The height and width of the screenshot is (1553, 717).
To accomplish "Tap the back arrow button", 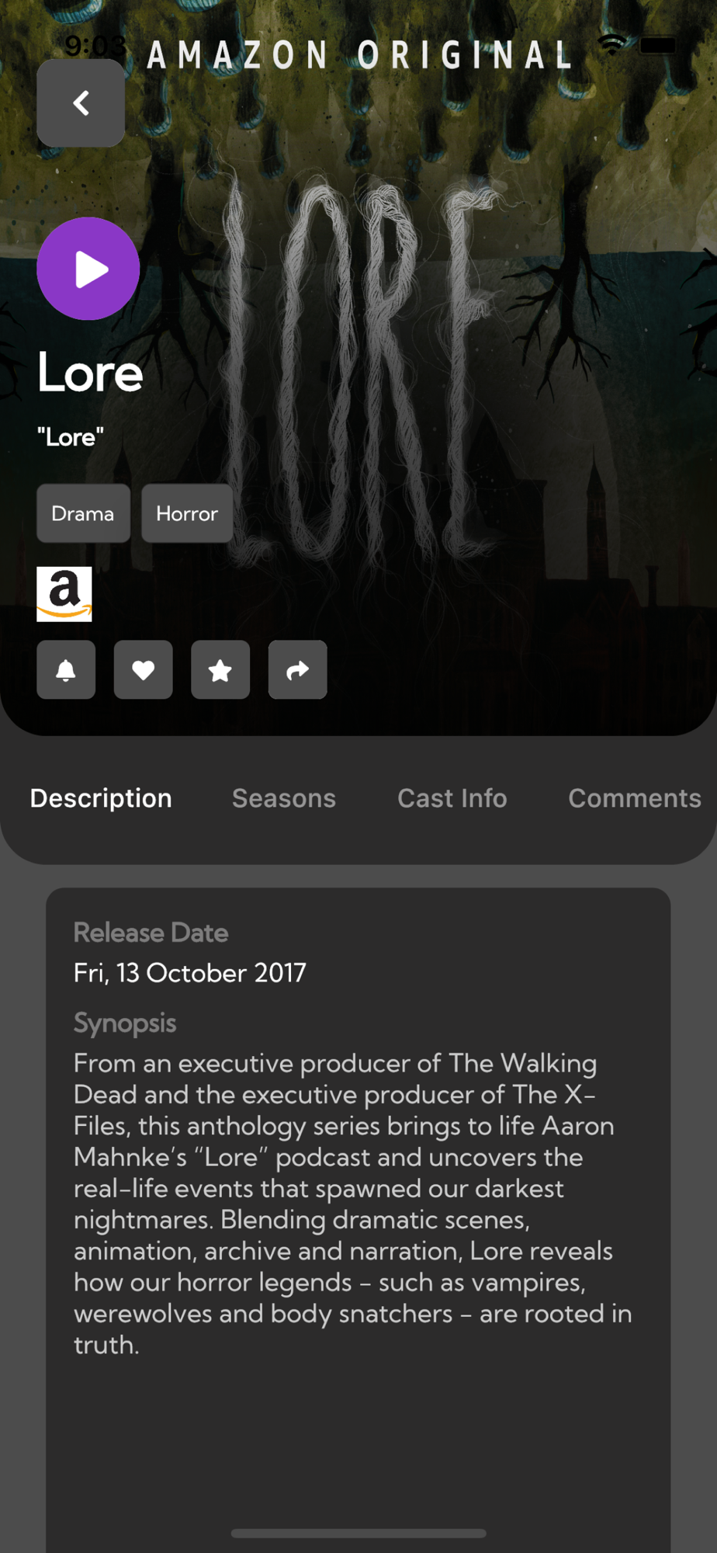I will (x=81, y=103).
